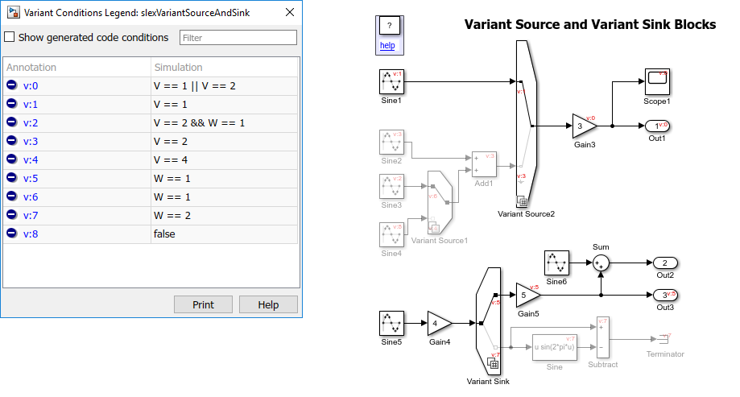This screenshot has height=397, width=740.
Task: Select the Sum block
Action: point(601,263)
